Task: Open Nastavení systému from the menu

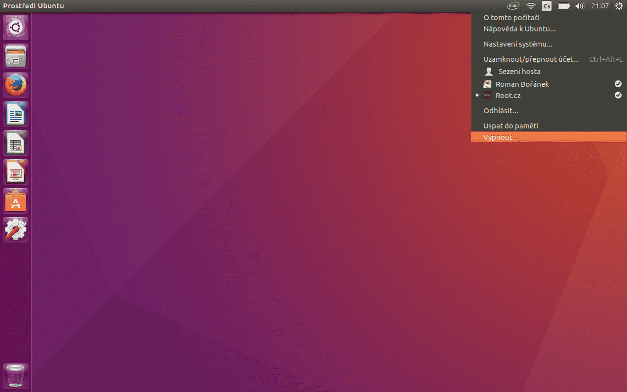Action: [x=517, y=44]
